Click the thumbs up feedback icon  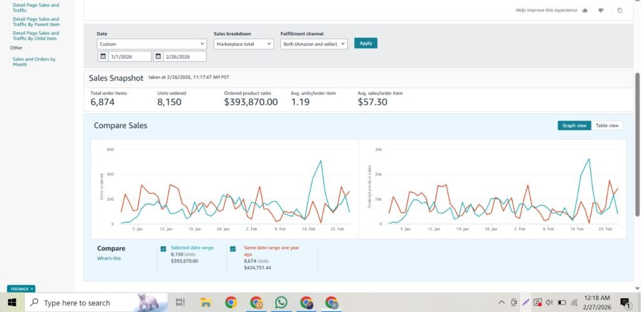(585, 10)
